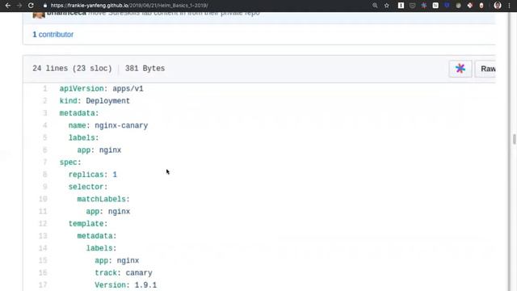517x291 pixels.
Task: Click the colorful asterisk button beside Raw
Action: click(x=460, y=69)
